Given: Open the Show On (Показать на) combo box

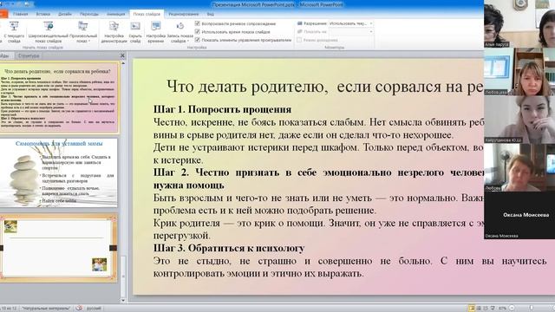Looking at the screenshot, I should [x=350, y=31].
